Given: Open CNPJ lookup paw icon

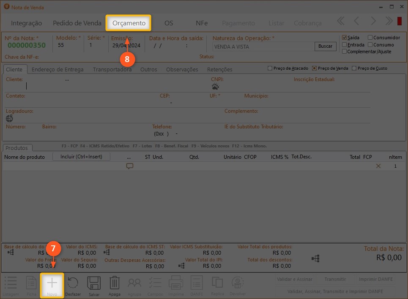Looking at the screenshot, I should coord(216,87).
